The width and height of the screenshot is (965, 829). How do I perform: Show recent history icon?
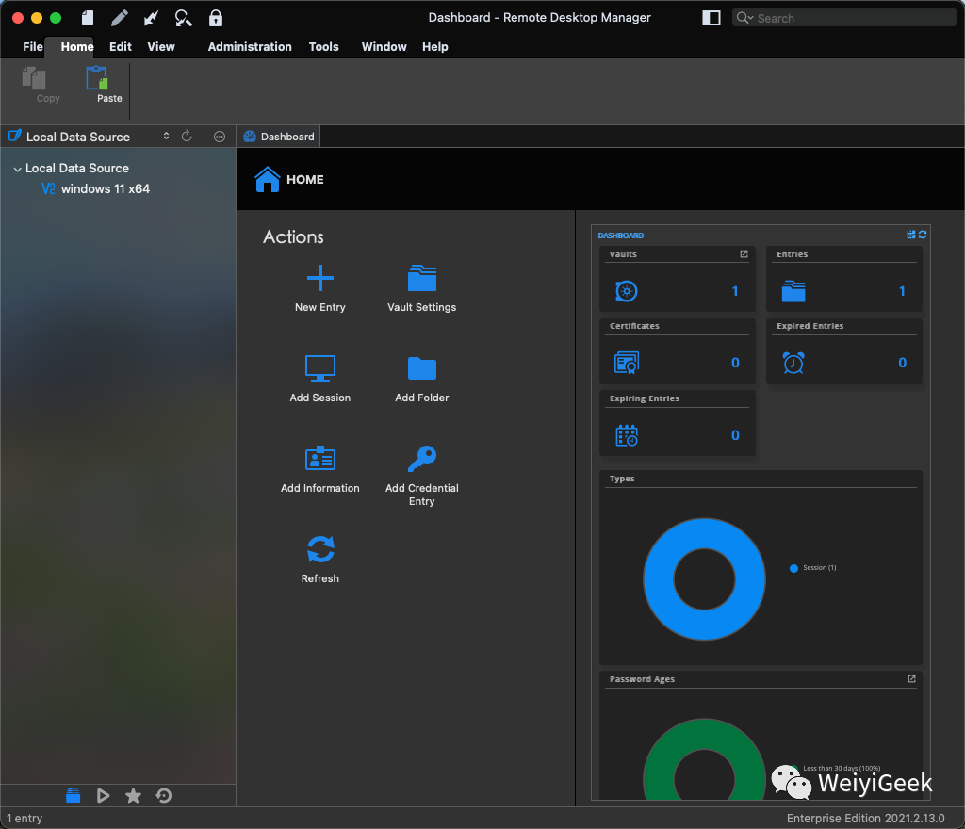(x=164, y=796)
